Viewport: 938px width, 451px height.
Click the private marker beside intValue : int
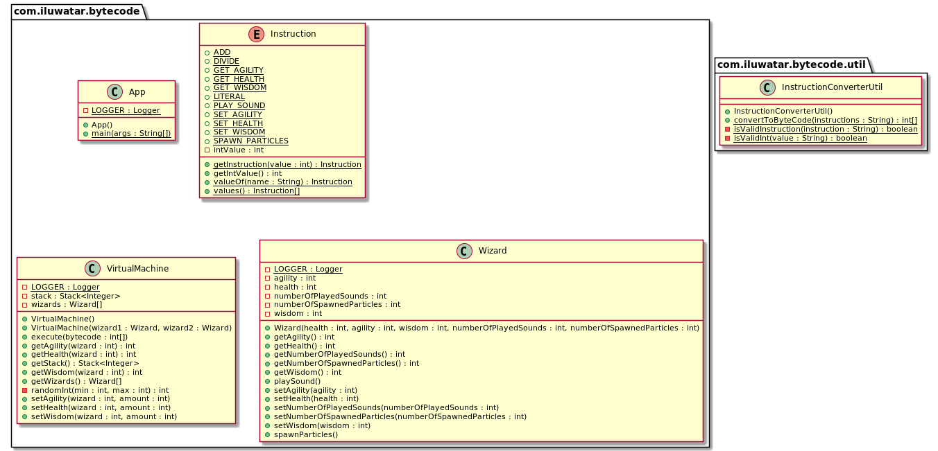207,150
